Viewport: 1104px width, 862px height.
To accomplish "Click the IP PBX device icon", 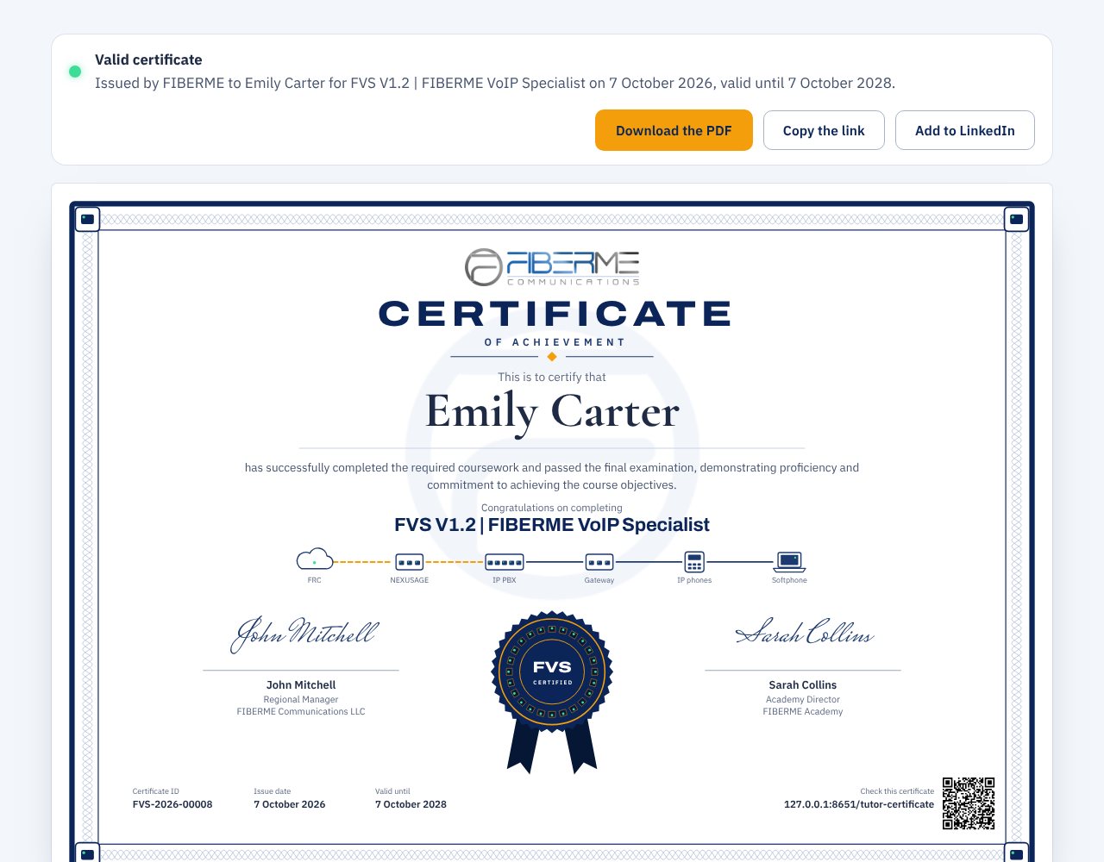I will pyautogui.click(x=505, y=562).
